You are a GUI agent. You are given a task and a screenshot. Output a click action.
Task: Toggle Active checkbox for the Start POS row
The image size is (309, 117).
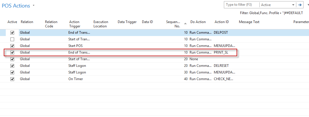point(12,46)
